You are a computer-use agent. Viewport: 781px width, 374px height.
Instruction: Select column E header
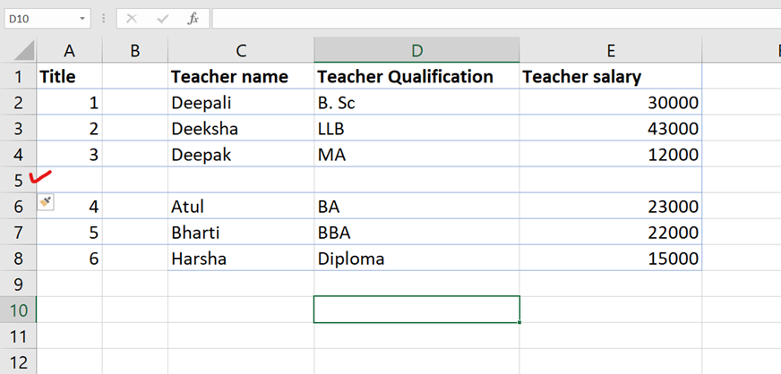(x=610, y=50)
